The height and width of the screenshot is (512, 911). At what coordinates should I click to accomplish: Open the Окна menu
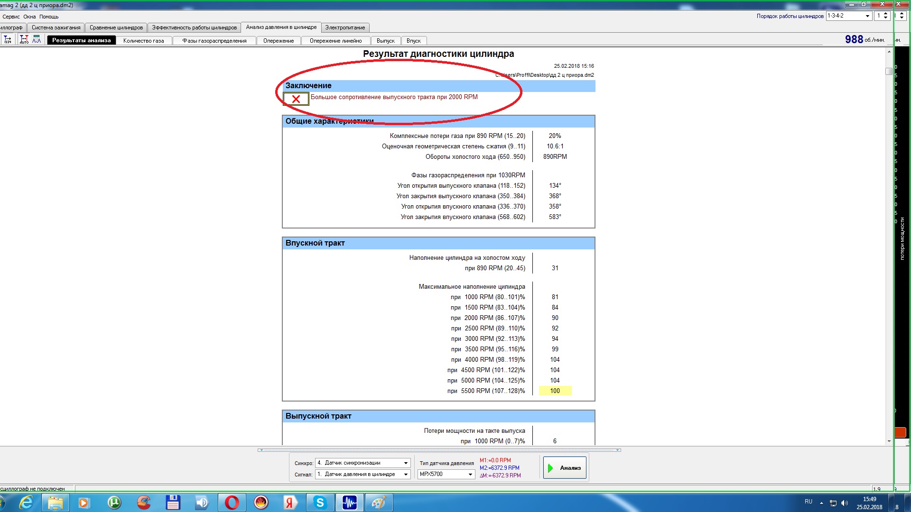(29, 17)
